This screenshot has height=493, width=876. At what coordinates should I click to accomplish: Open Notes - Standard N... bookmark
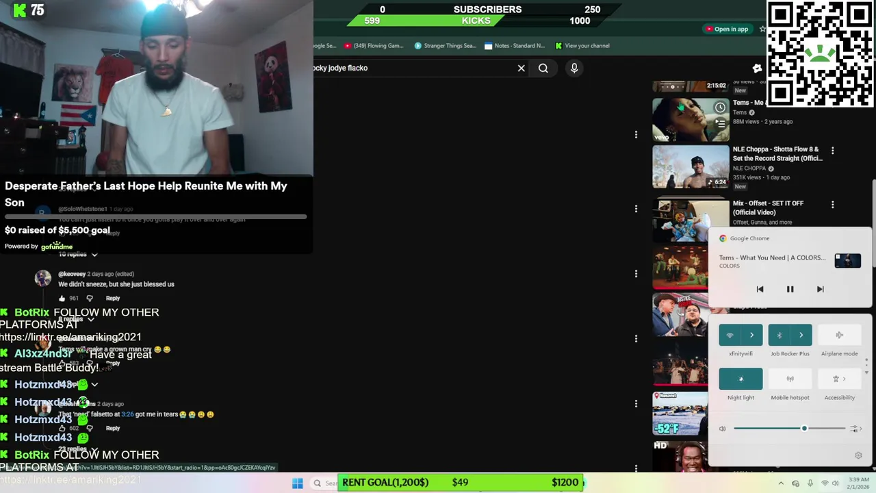click(515, 46)
